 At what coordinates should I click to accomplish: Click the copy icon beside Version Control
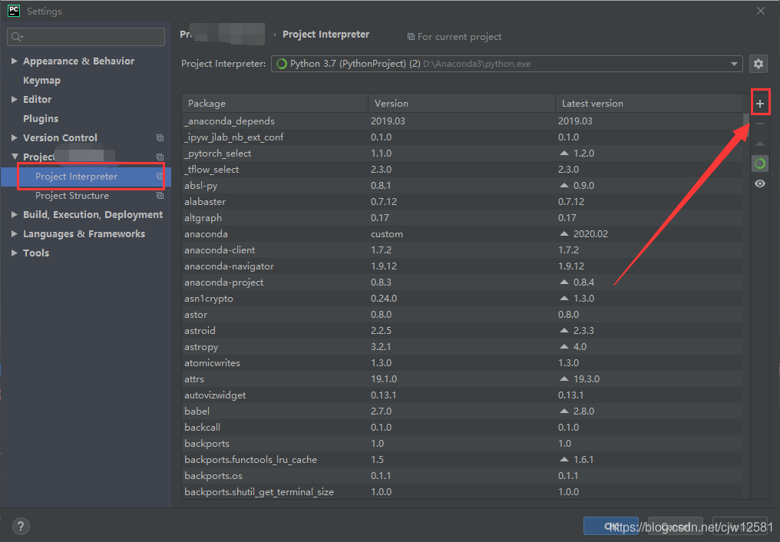[160, 137]
